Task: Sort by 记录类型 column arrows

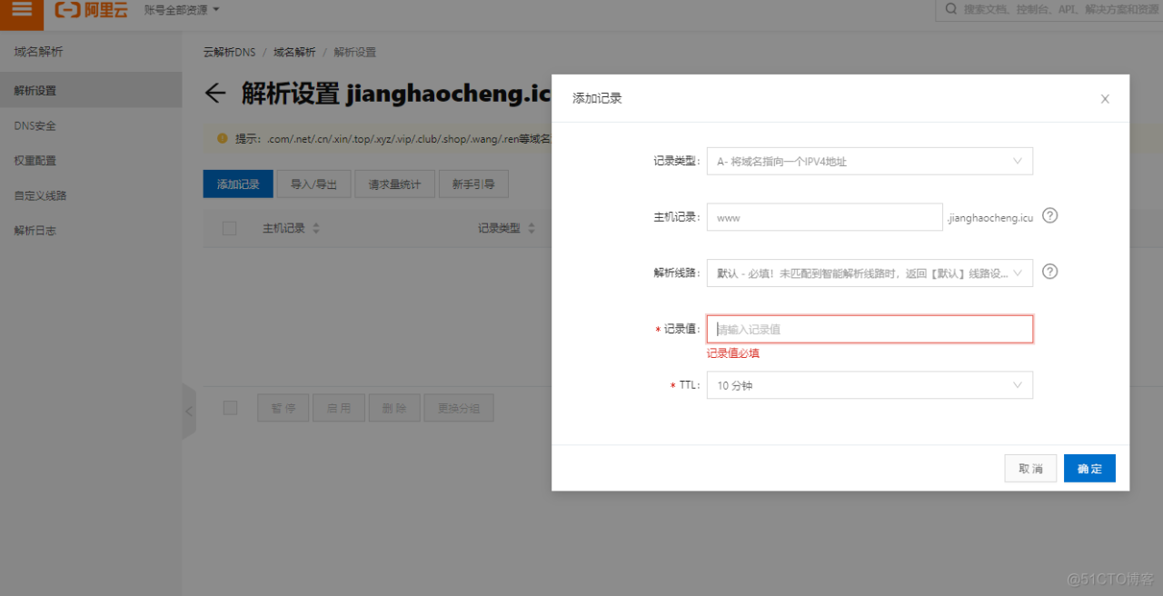Action: [532, 229]
